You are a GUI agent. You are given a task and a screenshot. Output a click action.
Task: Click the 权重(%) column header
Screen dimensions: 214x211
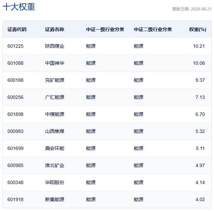coord(198,29)
